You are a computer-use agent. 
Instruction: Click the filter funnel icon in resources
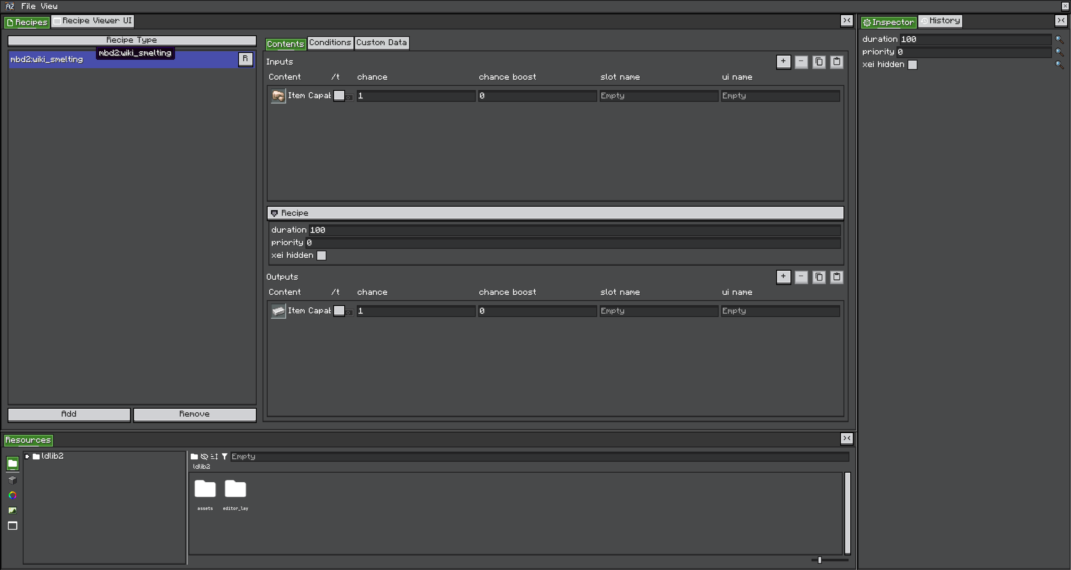224,456
